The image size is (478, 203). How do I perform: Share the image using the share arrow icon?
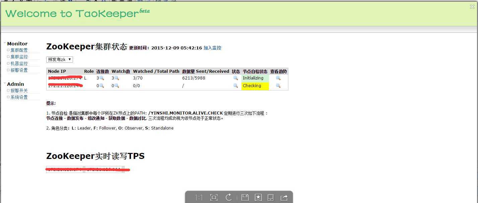(x=284, y=198)
